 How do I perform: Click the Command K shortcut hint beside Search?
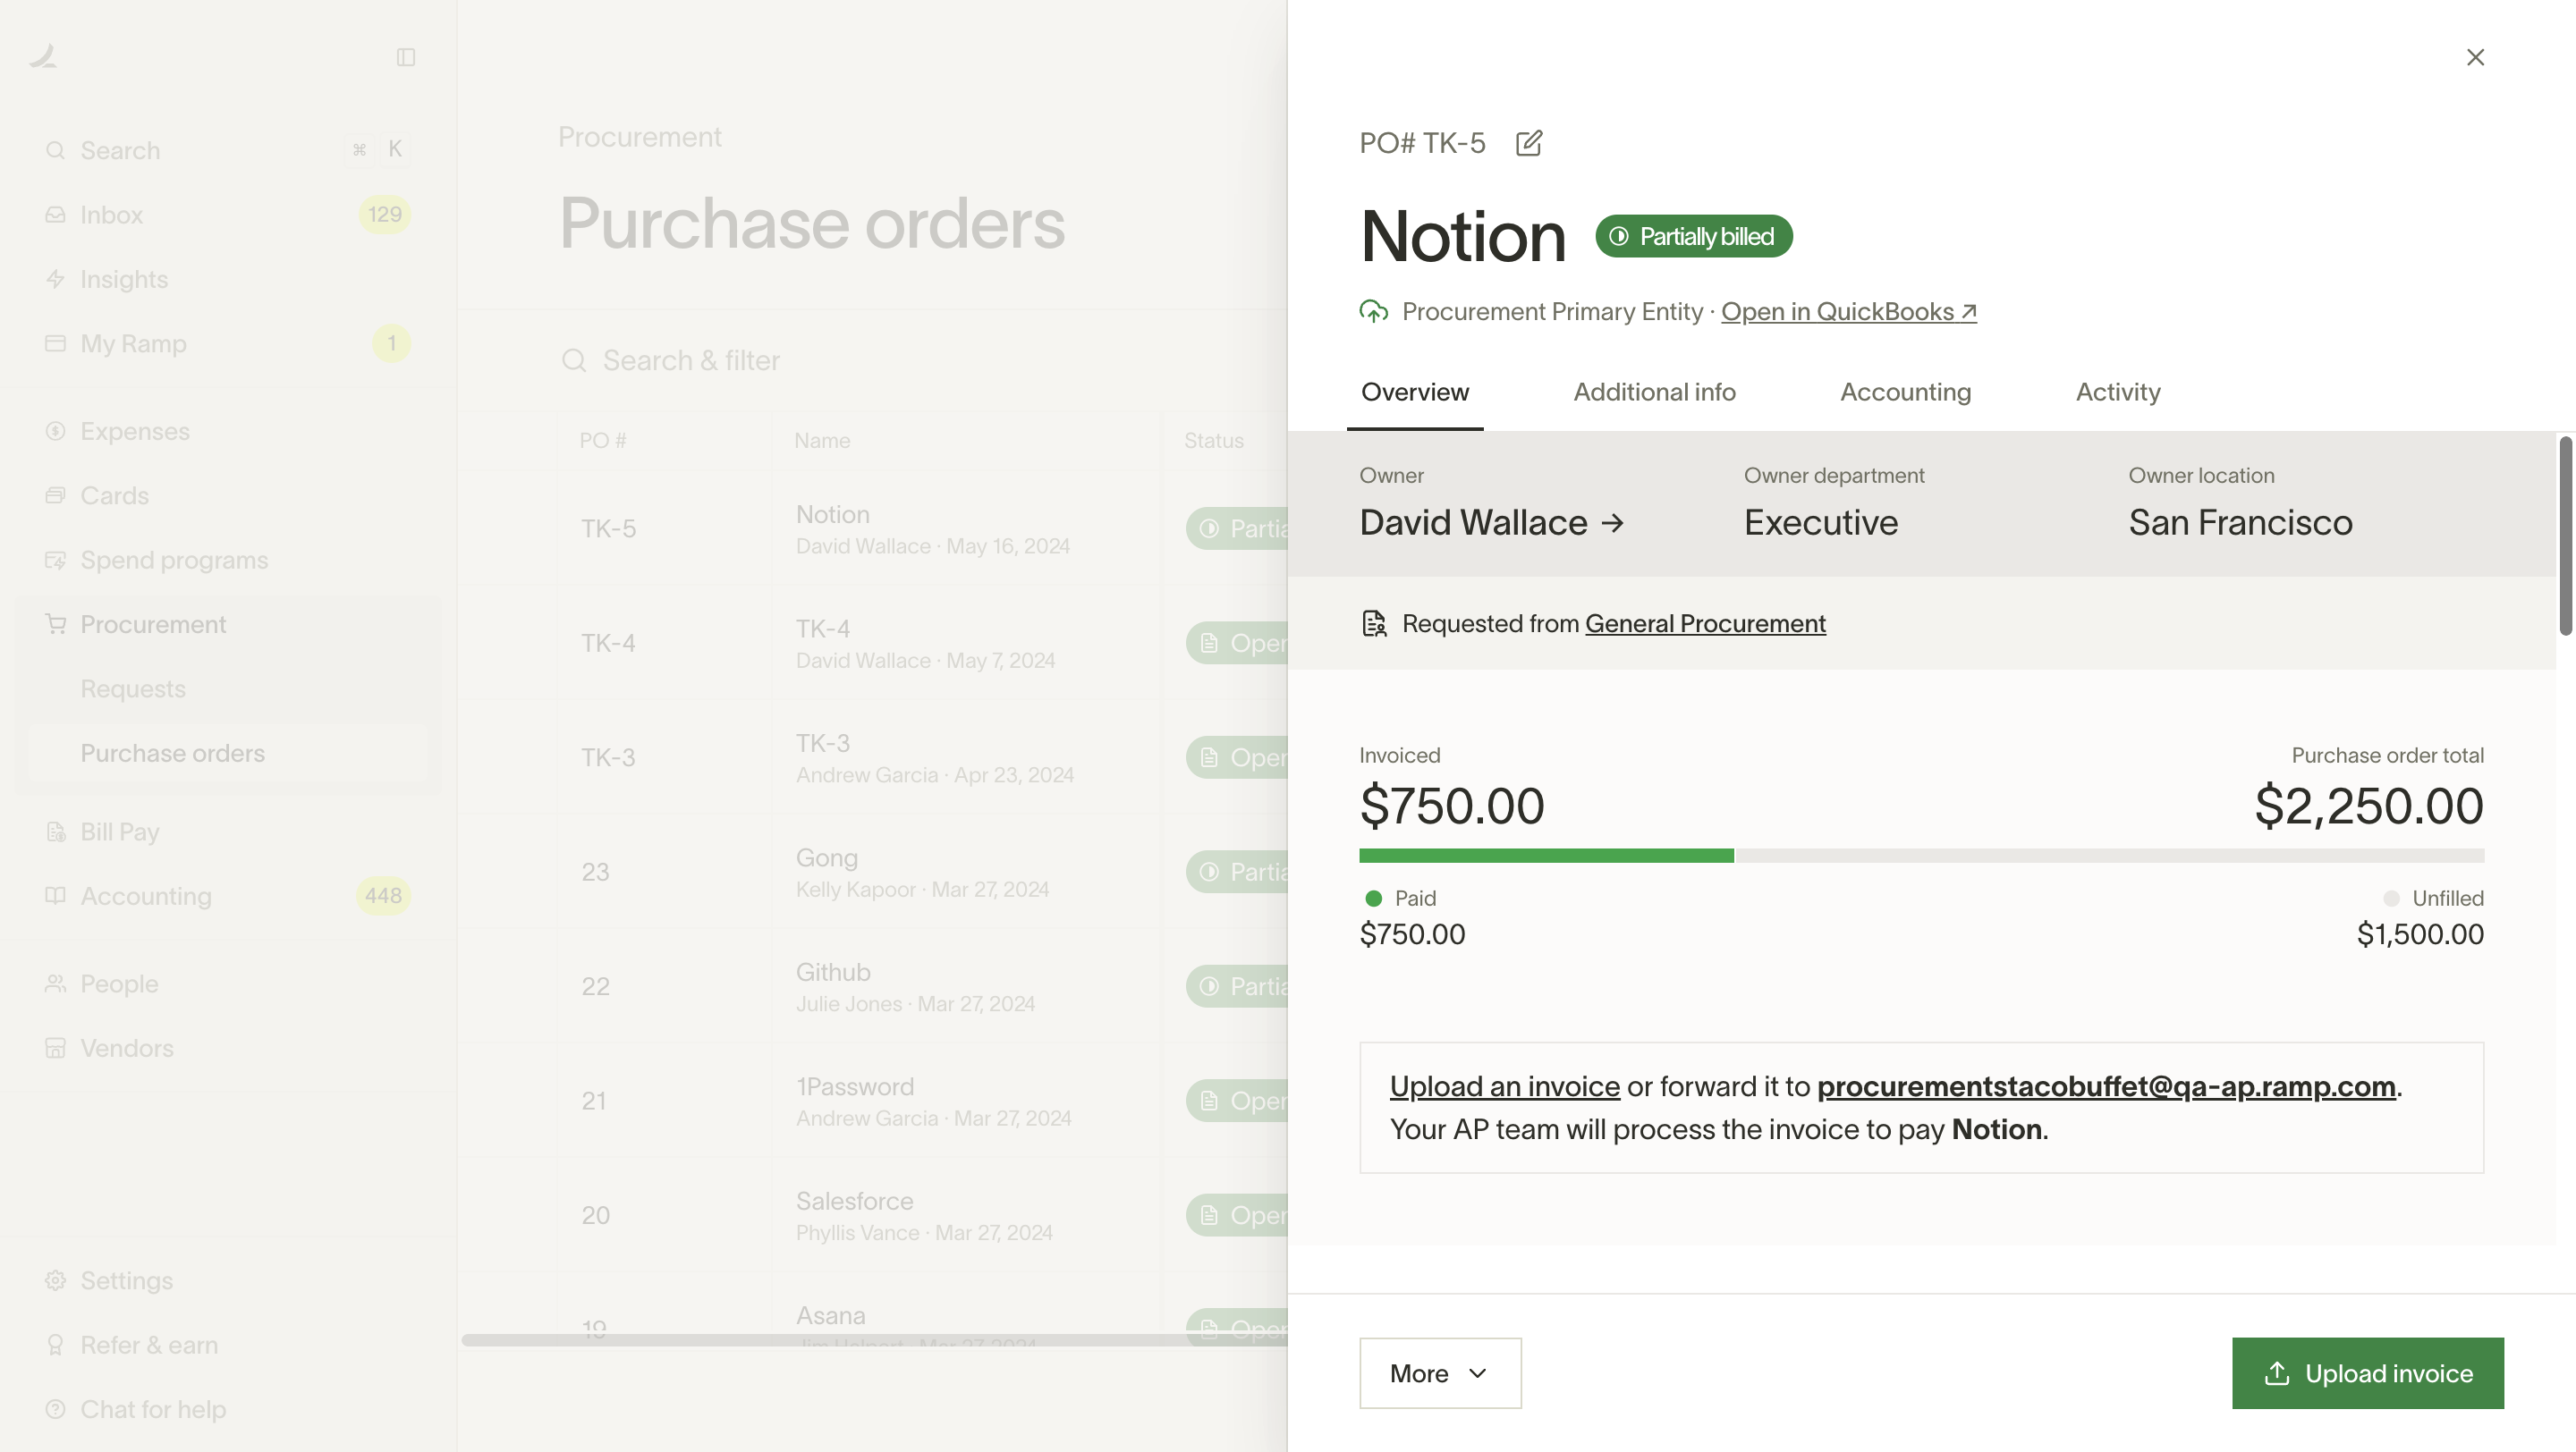point(377,150)
